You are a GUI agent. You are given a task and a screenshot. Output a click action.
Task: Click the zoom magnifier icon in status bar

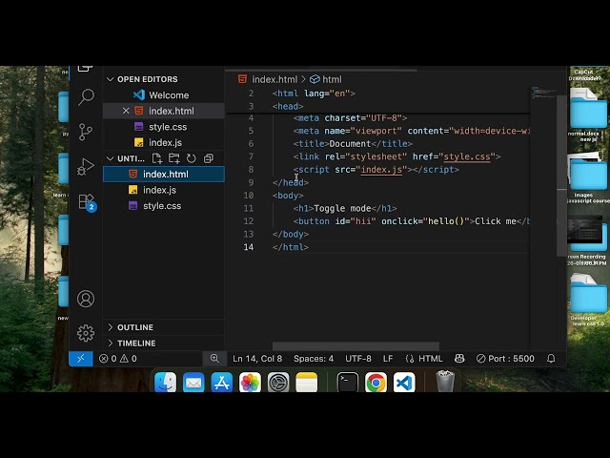tap(214, 359)
